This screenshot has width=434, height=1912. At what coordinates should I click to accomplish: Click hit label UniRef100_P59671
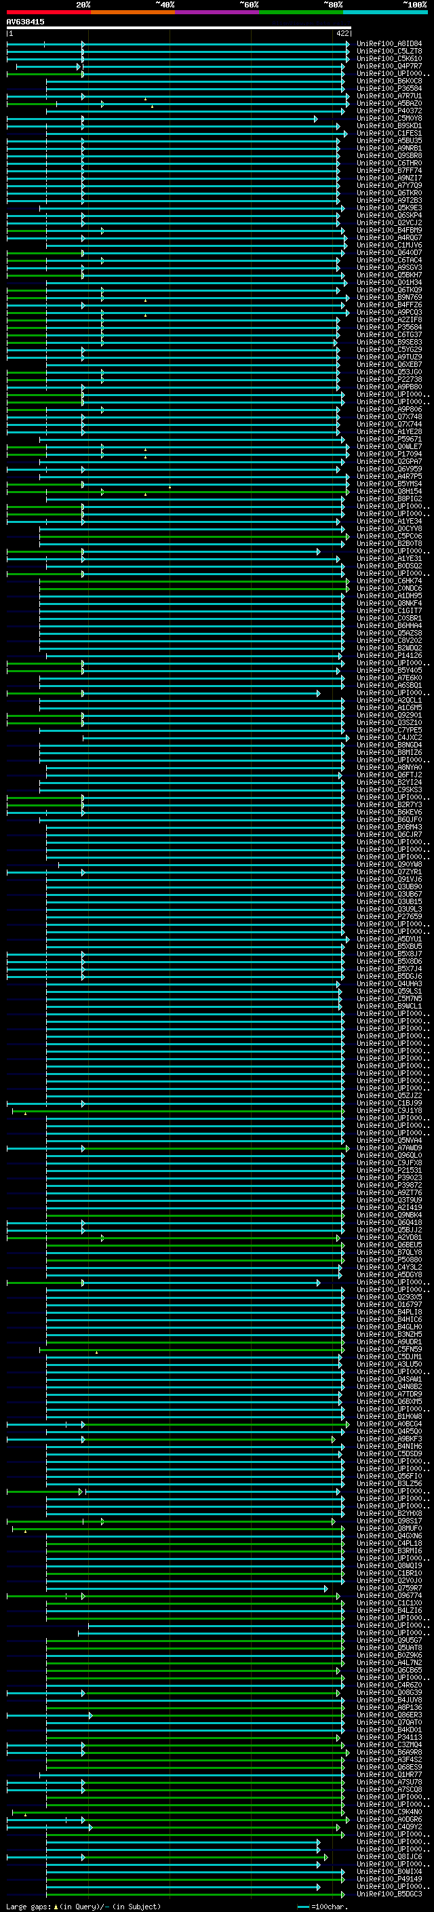pyautogui.click(x=389, y=440)
